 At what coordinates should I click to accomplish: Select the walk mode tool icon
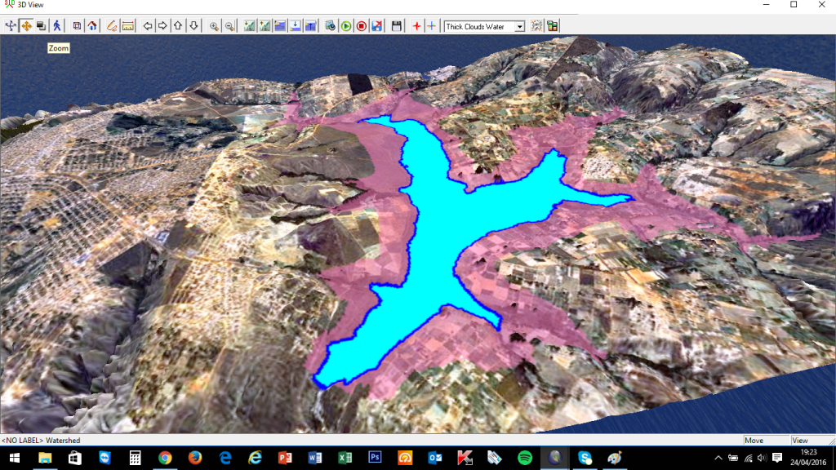coord(56,26)
